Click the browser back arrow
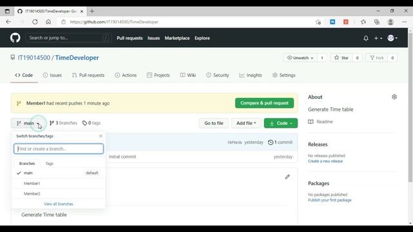 [x=8, y=22]
